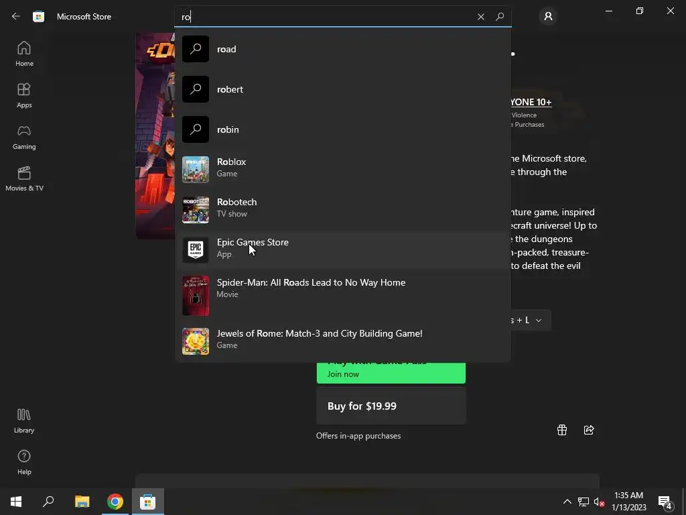Screen dimensions: 686x515
Task: Click the Spider-Man movie poster thumbnail
Action: 195,296
